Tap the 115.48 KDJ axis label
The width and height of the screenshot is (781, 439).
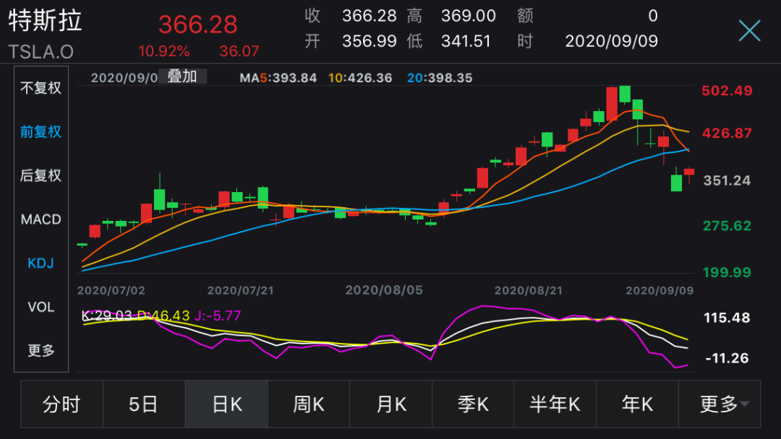[x=727, y=318]
